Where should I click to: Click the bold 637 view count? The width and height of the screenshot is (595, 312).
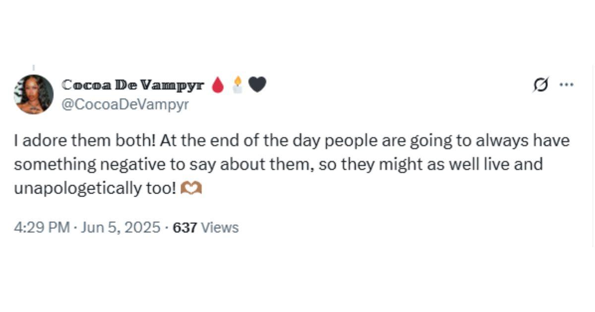tap(185, 228)
